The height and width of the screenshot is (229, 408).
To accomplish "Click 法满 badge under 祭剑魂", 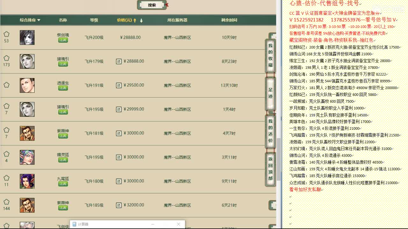I will pos(63,40).
